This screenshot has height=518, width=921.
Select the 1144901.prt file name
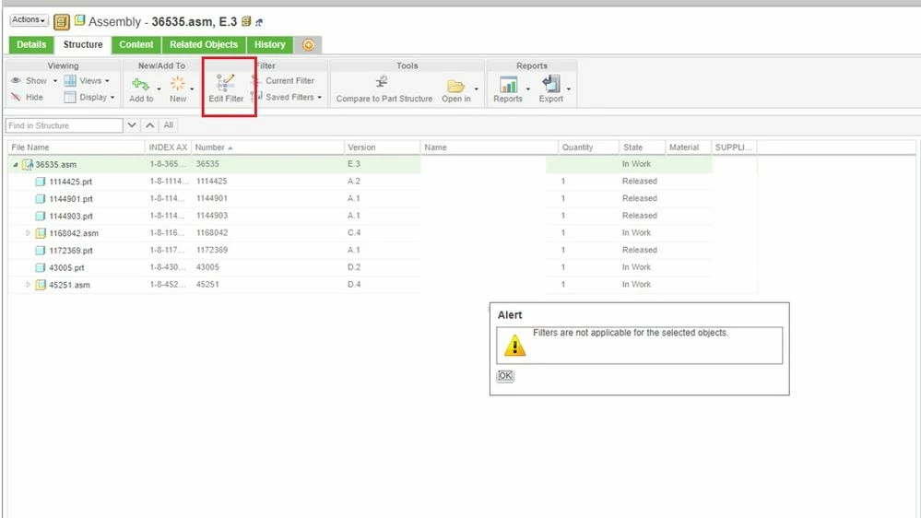pyautogui.click(x=70, y=199)
